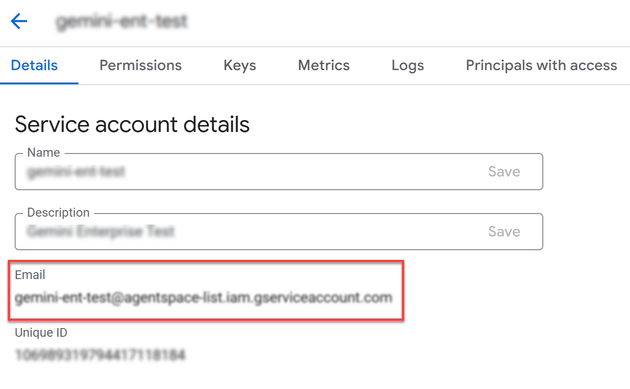Open Principals with access tab
The width and height of the screenshot is (630, 389).
541,66
